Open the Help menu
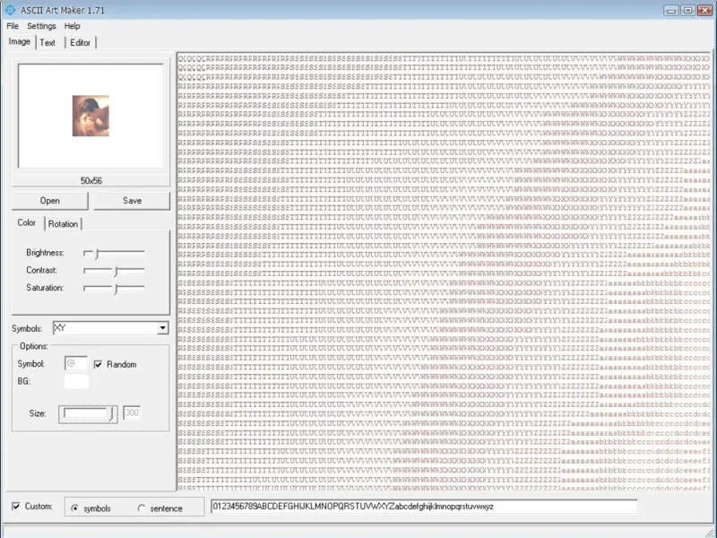Screen dimensions: 717x538 [x=72, y=26]
